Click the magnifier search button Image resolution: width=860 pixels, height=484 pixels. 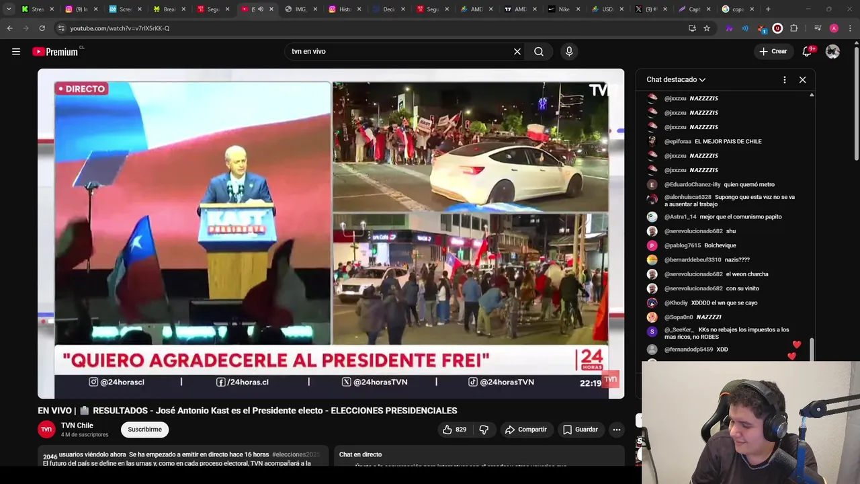coord(539,51)
